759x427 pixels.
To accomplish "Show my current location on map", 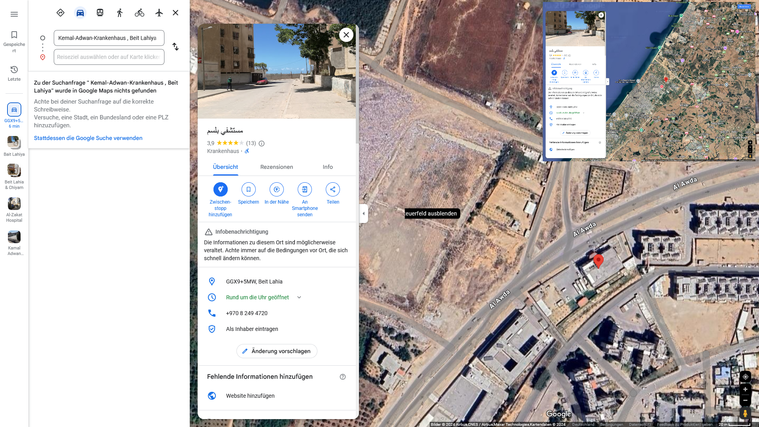I will click(745, 376).
